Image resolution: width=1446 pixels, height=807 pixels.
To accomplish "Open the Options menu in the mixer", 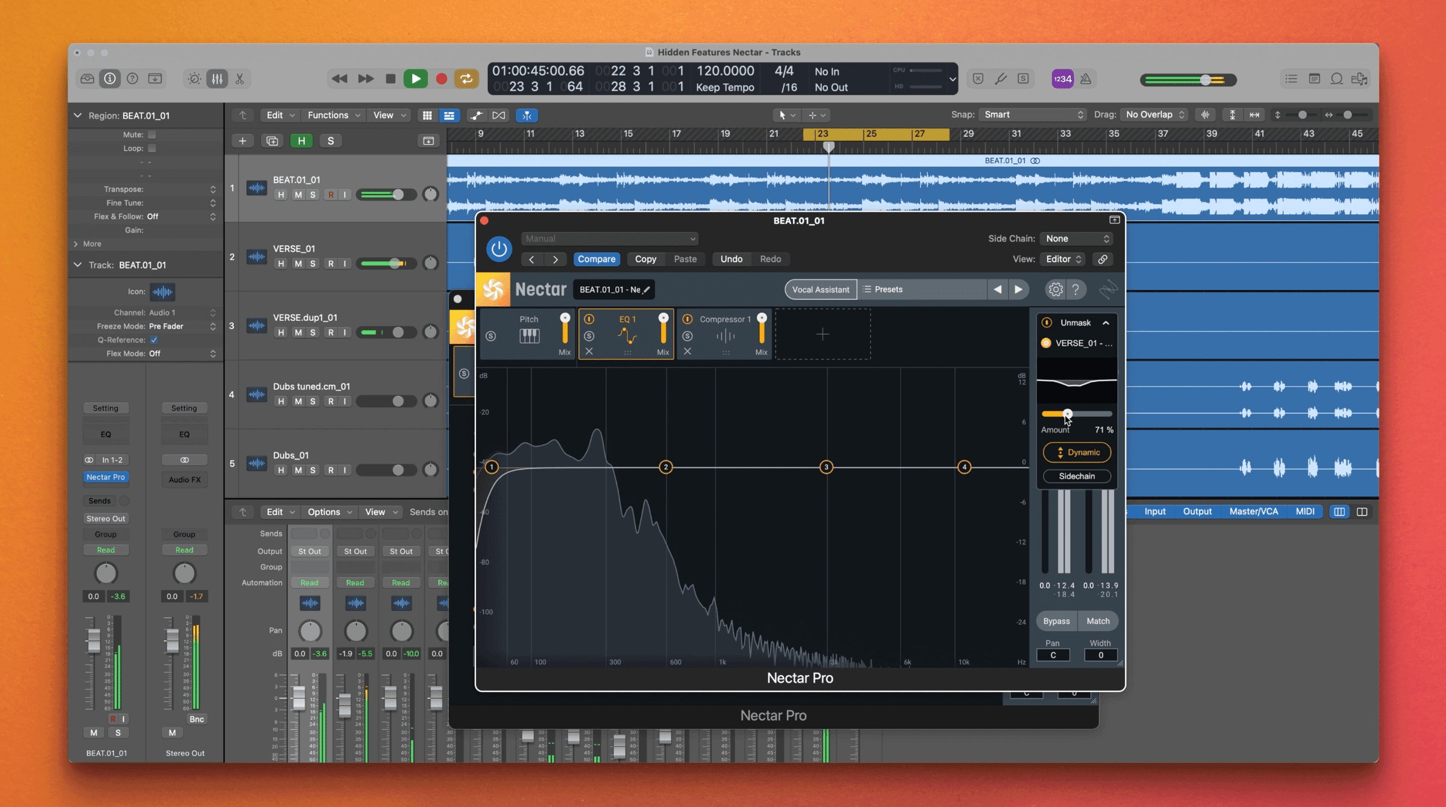I will [x=330, y=512].
